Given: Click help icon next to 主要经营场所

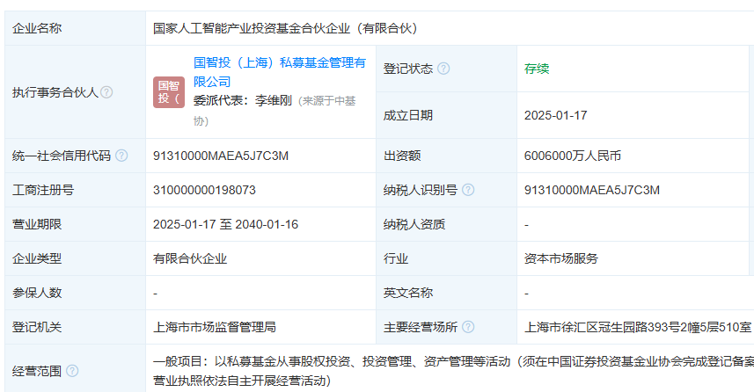Looking at the screenshot, I should point(468,327).
